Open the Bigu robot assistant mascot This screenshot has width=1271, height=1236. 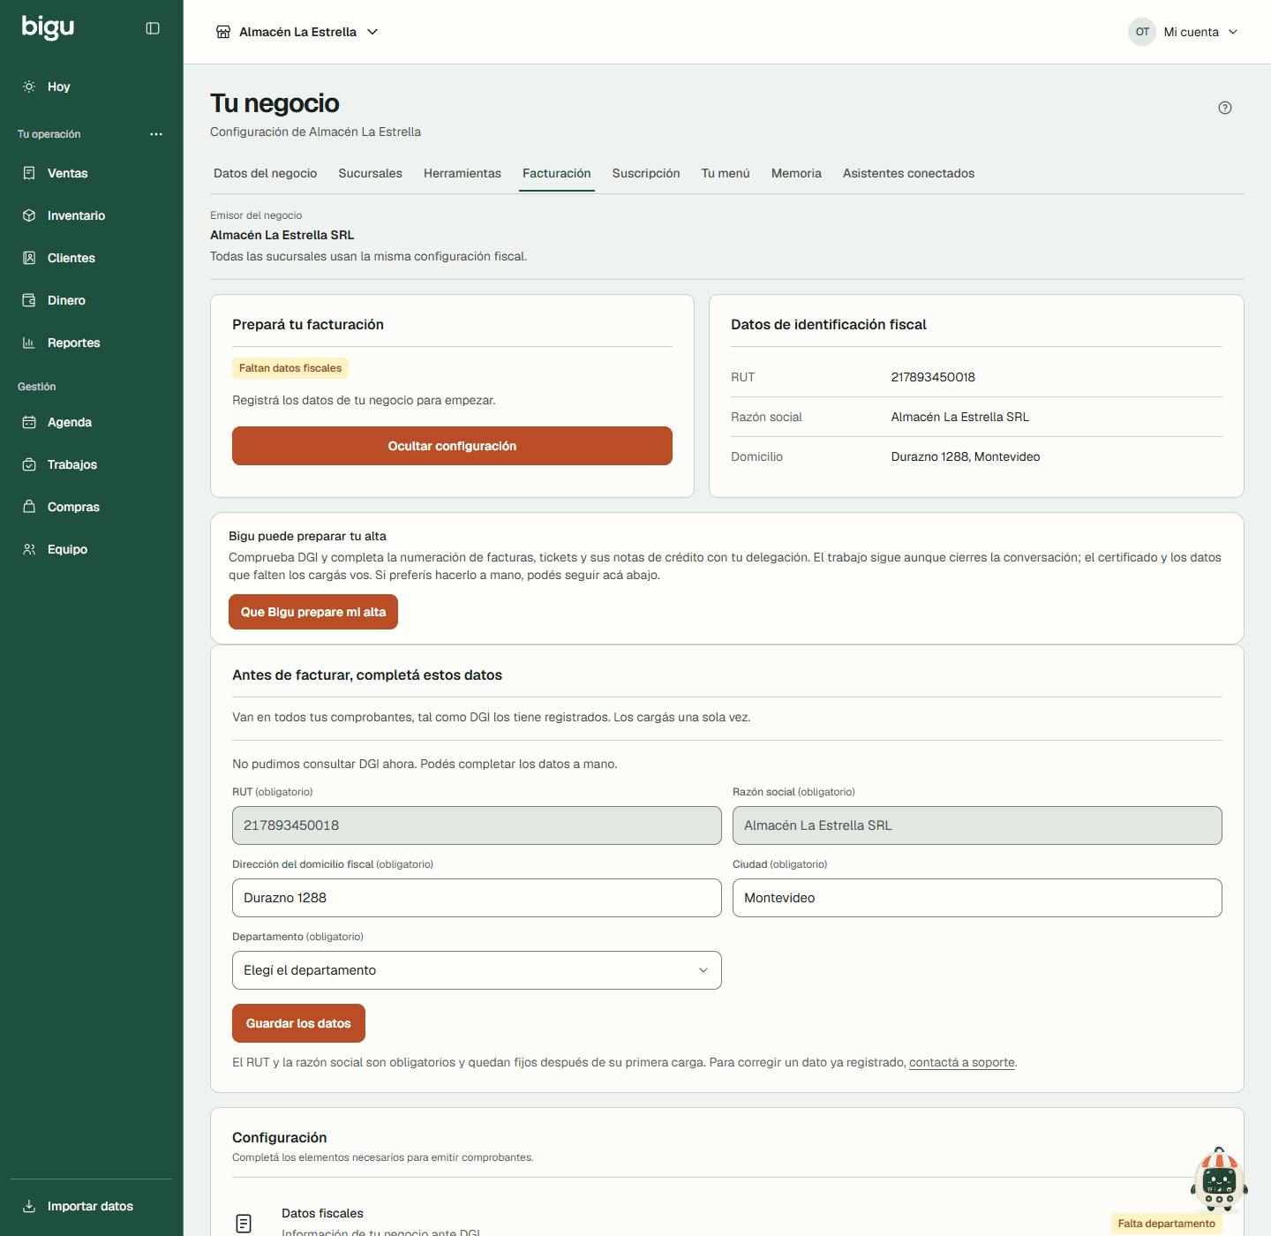(1219, 1180)
